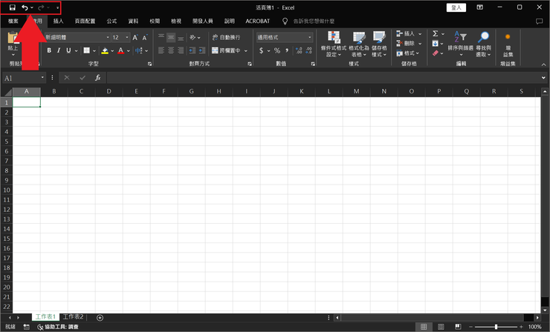Click the Save icon in quick access toolbar

tap(13, 7)
